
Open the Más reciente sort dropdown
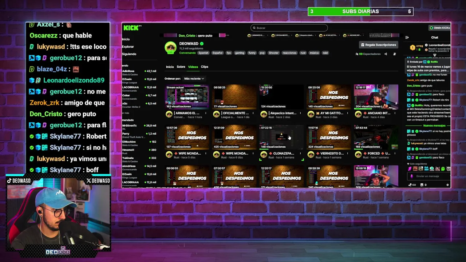(x=194, y=79)
